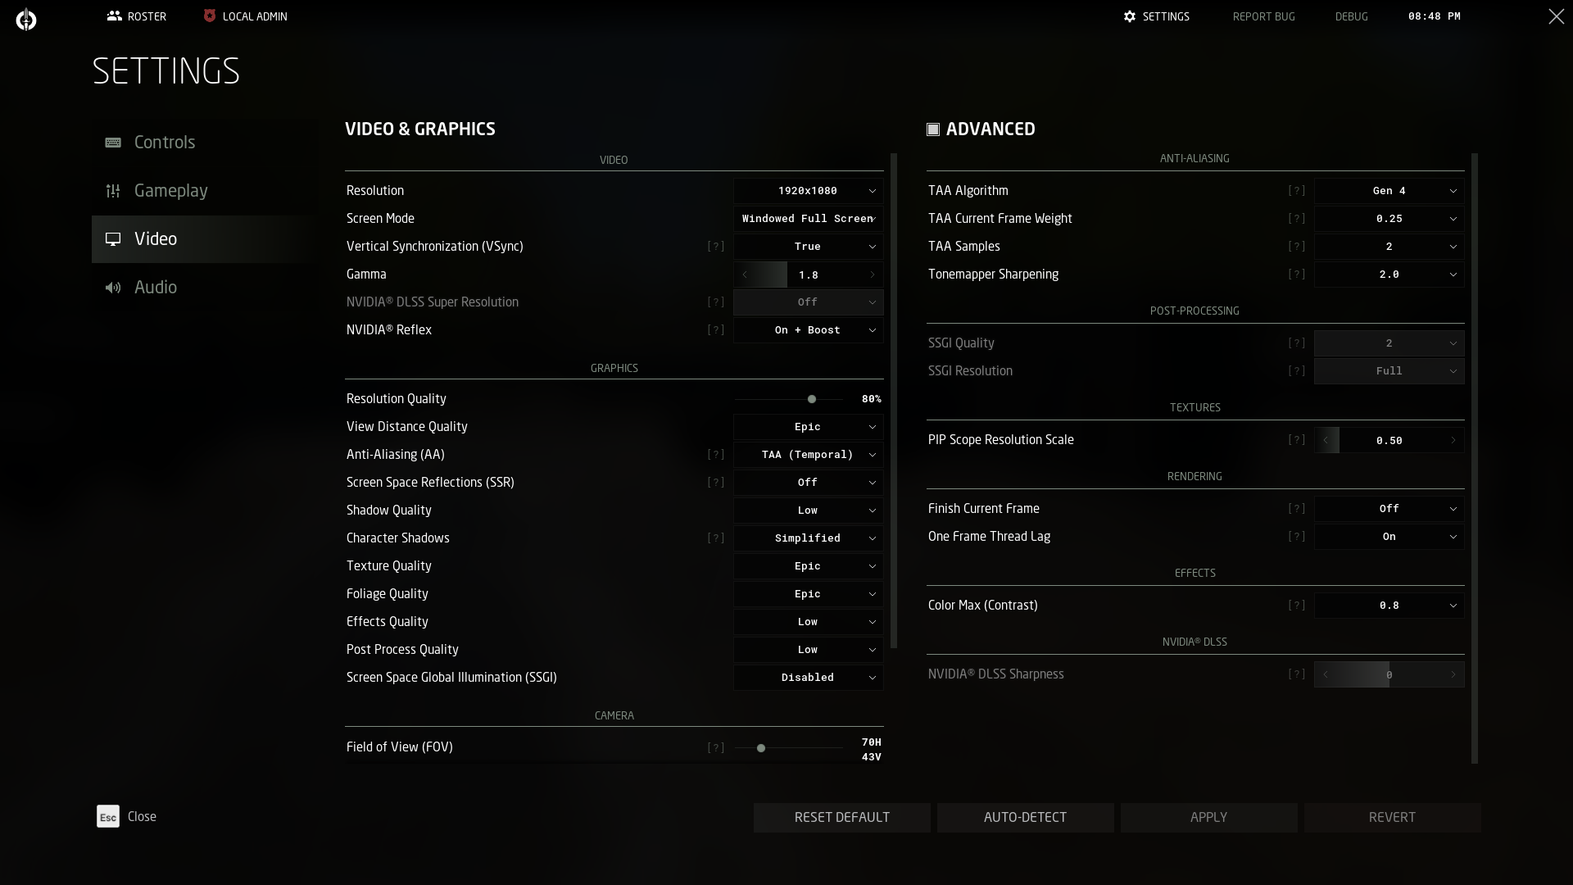The width and height of the screenshot is (1573, 885).
Task: Click the game logo icon top-left
Action: (26, 19)
